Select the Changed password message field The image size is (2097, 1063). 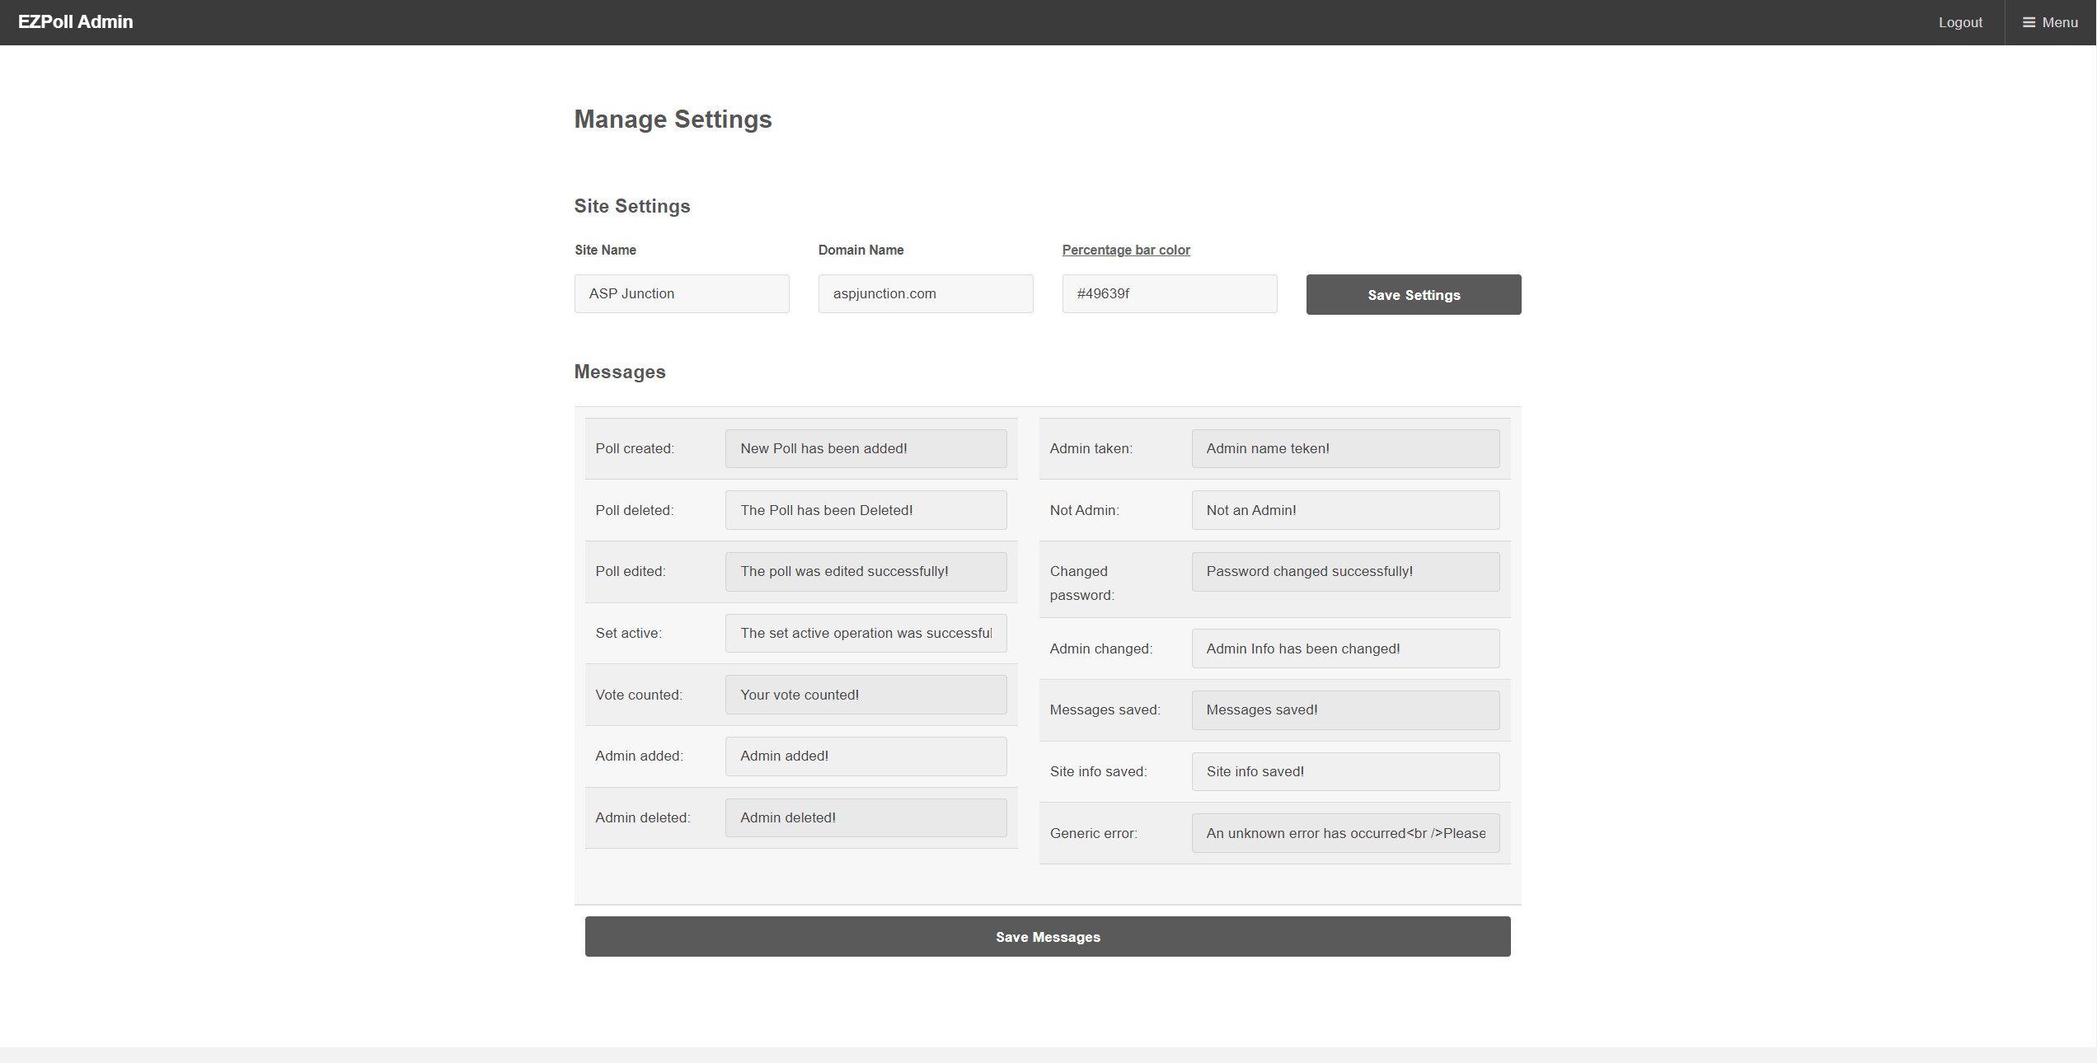(x=1344, y=571)
